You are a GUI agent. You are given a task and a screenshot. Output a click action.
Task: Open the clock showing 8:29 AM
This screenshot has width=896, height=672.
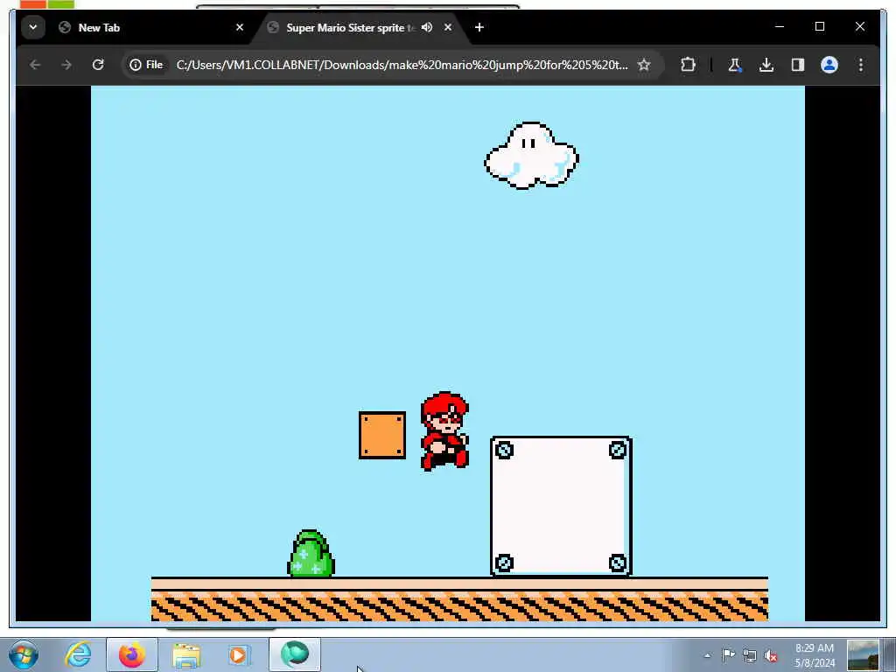coord(815,655)
